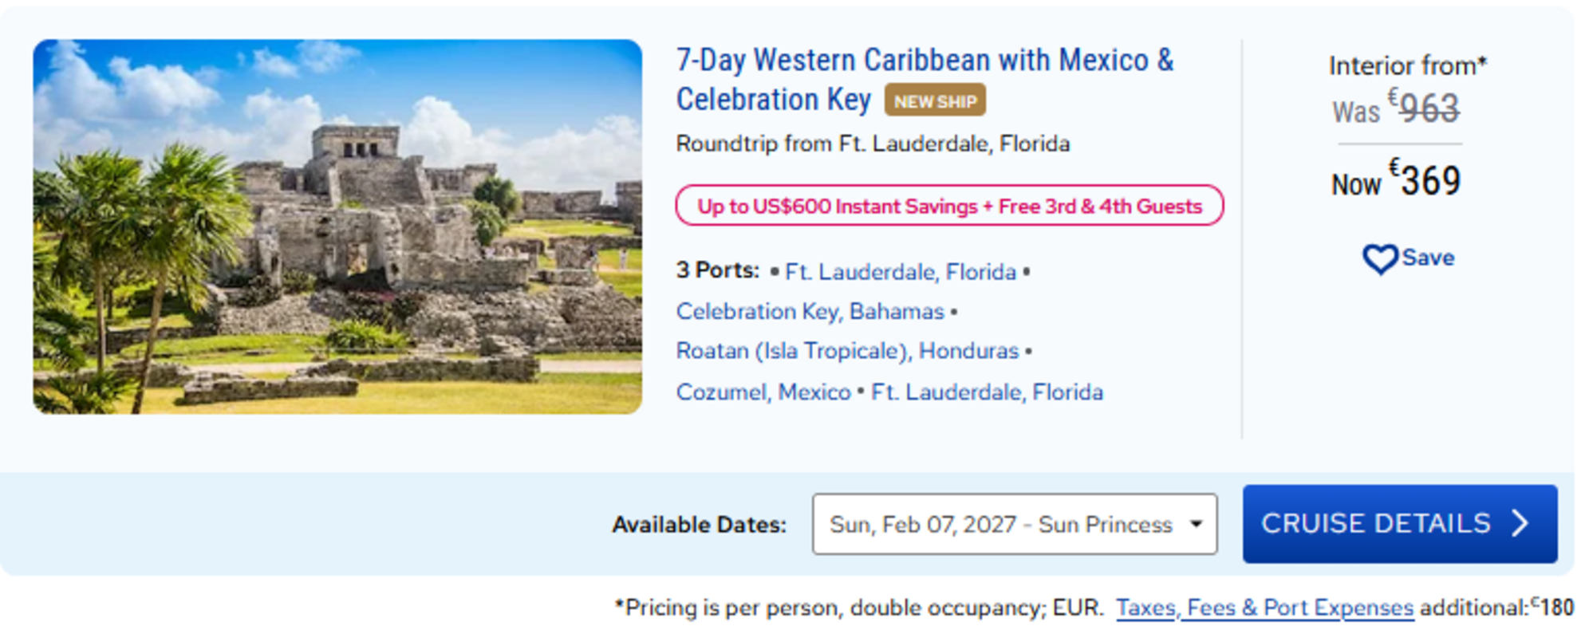The width and height of the screenshot is (1589, 638).
Task: Click the NEW SHIP badge
Action: click(x=935, y=101)
